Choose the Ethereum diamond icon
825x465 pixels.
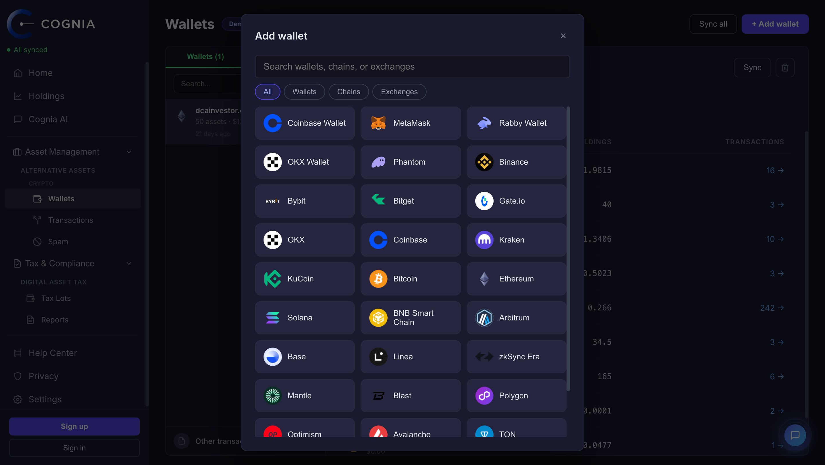pos(484,279)
